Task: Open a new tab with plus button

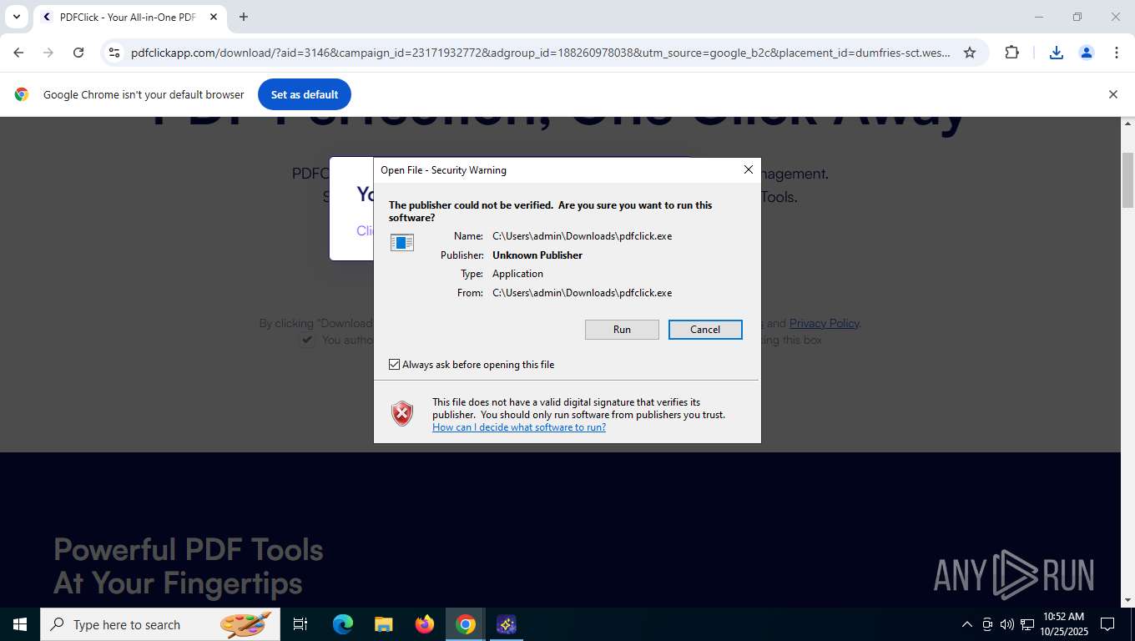Action: click(244, 17)
